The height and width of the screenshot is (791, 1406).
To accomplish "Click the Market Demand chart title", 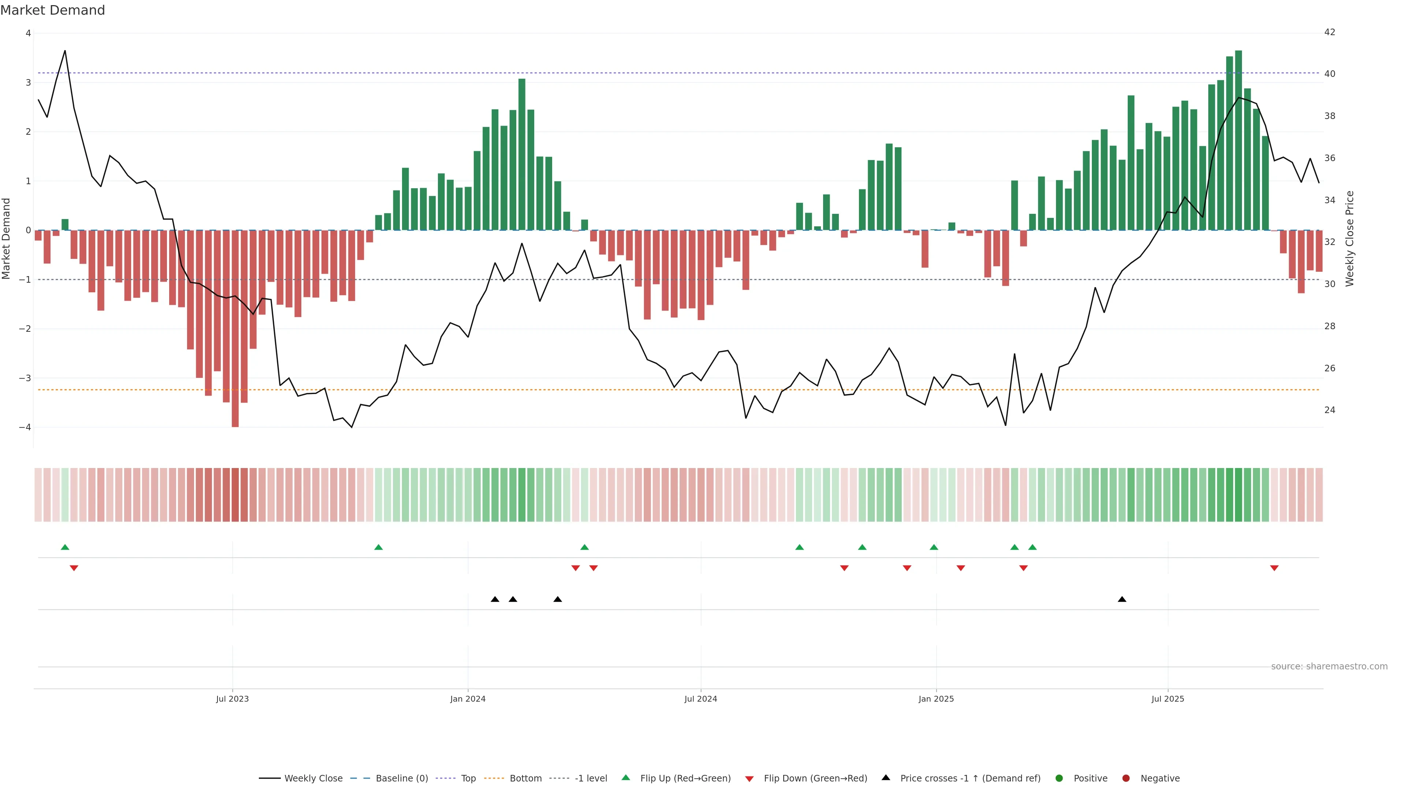I will pos(52,10).
